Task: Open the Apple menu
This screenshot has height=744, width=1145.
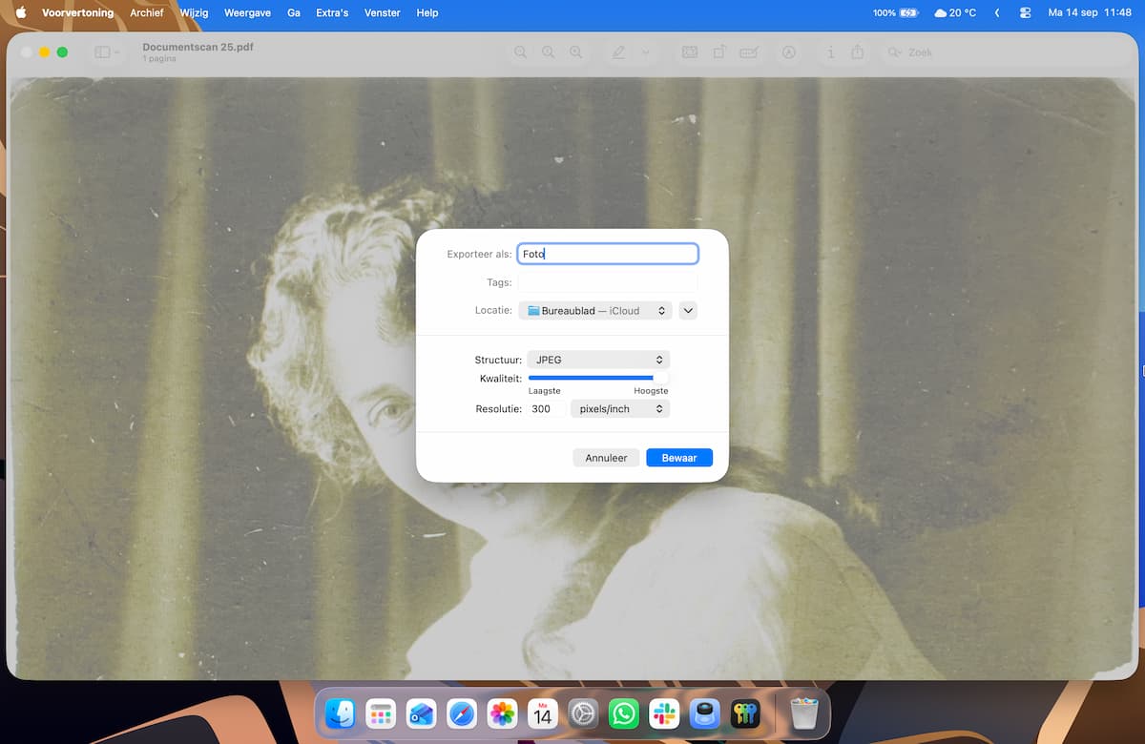Action: 21,12
